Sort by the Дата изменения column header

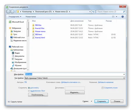tap(77, 21)
